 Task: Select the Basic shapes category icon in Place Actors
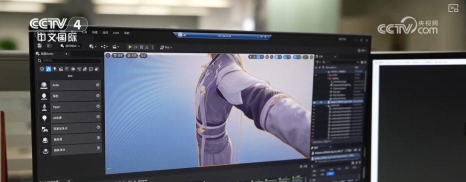point(48,69)
